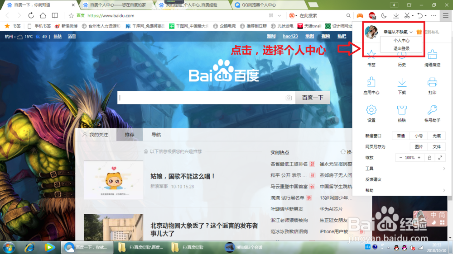Click the game controller icon in toolbar

pos(360,15)
